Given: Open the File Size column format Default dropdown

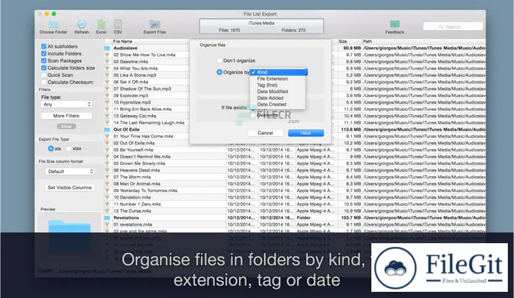Looking at the screenshot, I should 70,171.
